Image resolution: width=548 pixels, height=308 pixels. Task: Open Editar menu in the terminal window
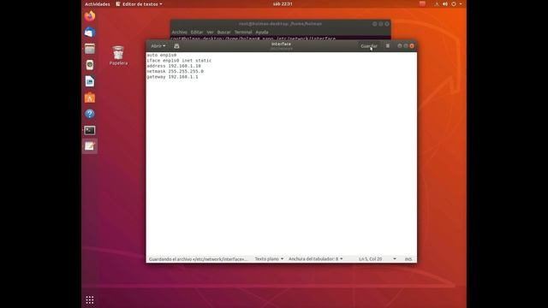[197, 33]
